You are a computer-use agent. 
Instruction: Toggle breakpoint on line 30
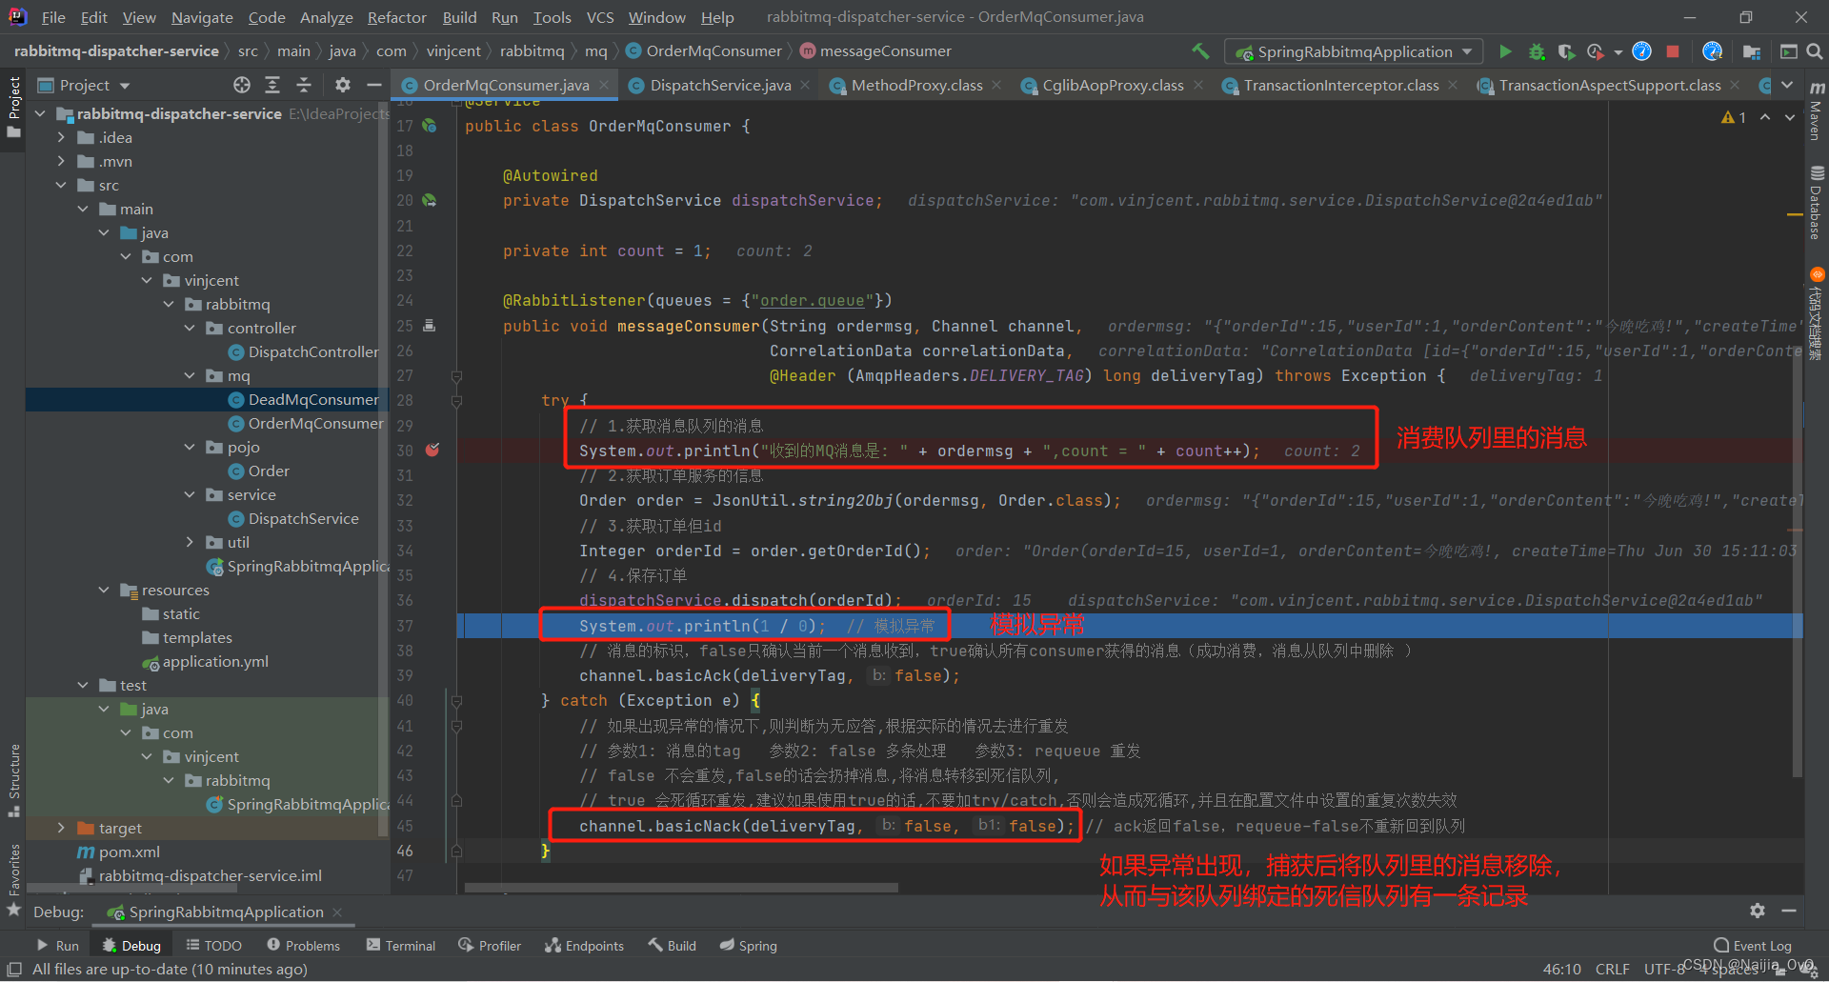coord(432,450)
